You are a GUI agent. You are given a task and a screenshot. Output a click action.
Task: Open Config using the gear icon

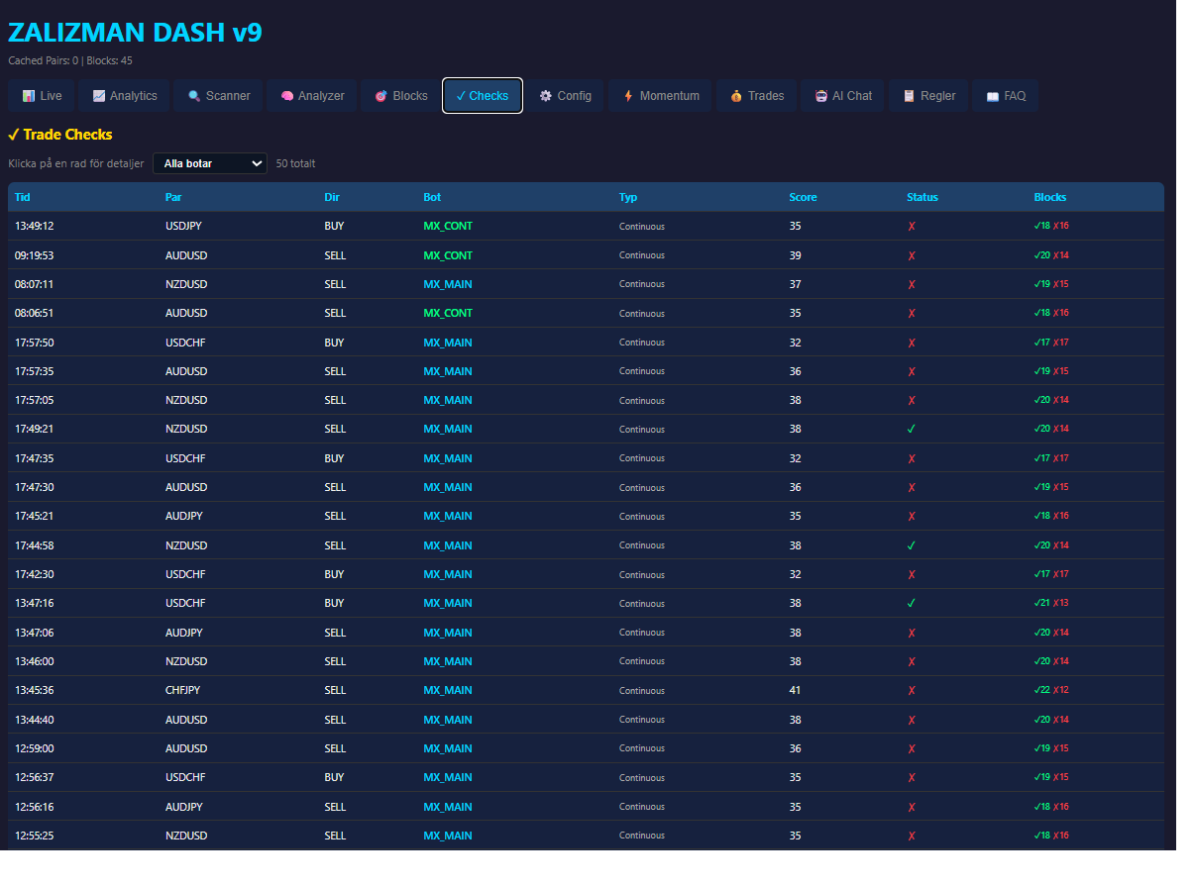pyautogui.click(x=546, y=96)
